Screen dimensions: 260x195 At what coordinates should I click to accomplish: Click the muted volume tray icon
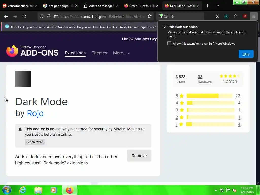(234, 190)
